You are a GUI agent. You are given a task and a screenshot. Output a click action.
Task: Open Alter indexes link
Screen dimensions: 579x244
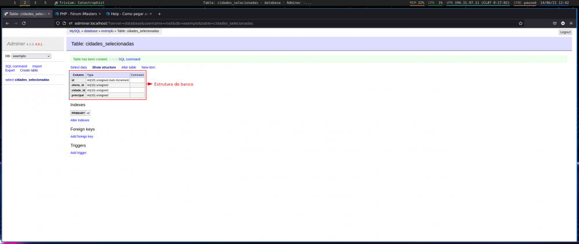point(80,120)
